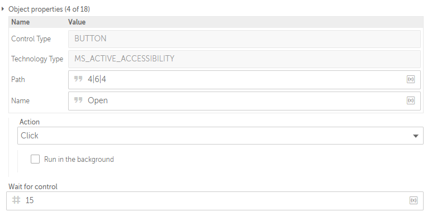Click the quote icon in Path field
432x221 pixels.
point(78,79)
